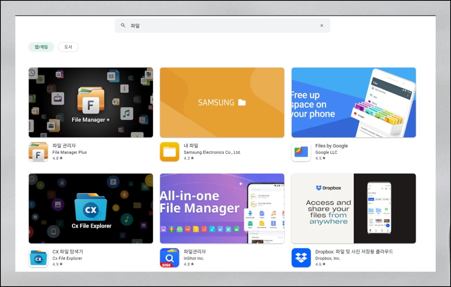Image resolution: width=451 pixels, height=287 pixels.
Task: Open the CX 파일 탐색기 title
Action: [68, 252]
